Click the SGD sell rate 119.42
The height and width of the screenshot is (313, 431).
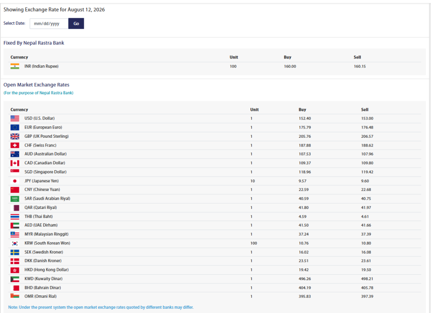(x=367, y=172)
